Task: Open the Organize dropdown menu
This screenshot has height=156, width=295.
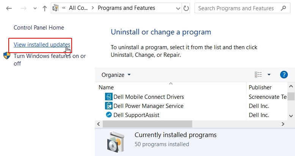Action: click(x=116, y=75)
